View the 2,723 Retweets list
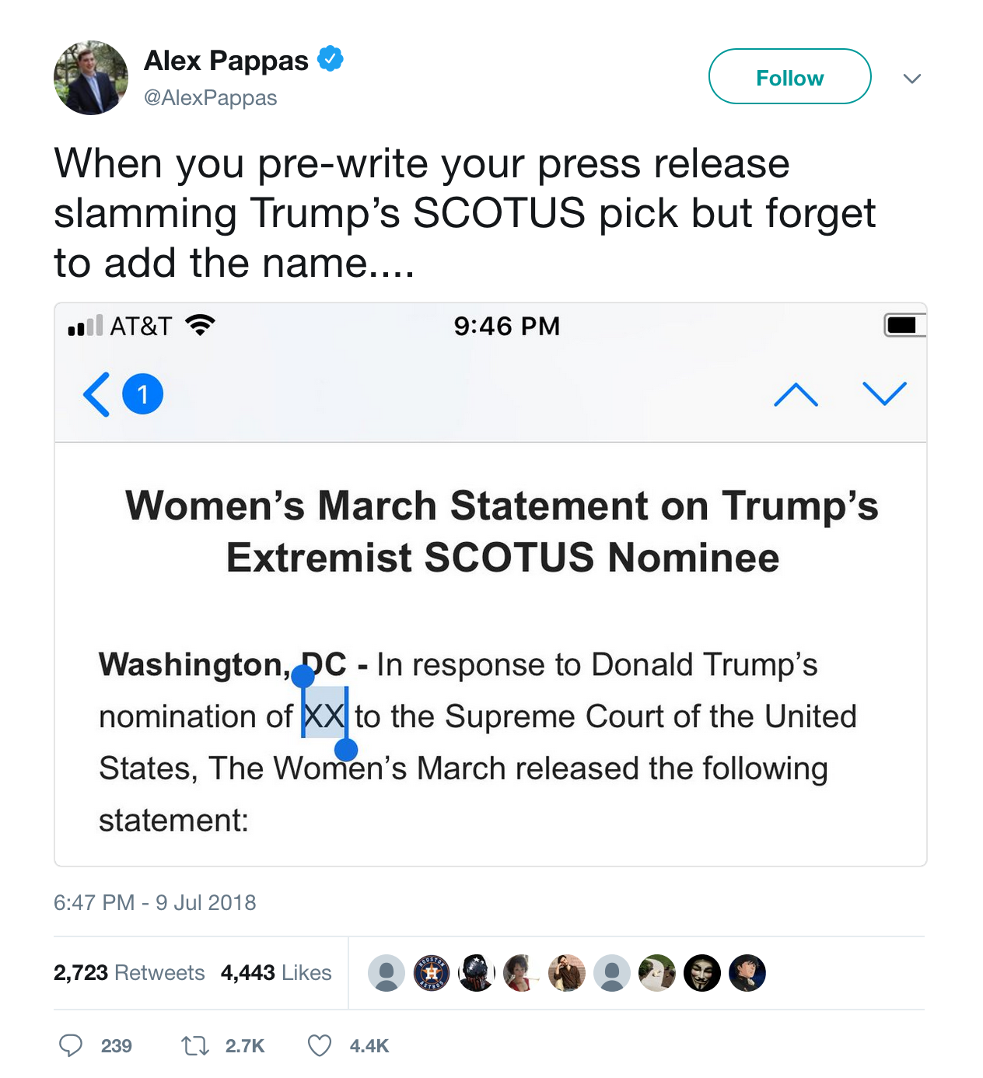This screenshot has height=1078, width=983. 129,973
